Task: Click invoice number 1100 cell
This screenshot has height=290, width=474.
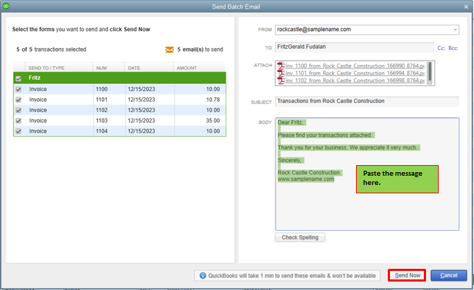Action: tap(102, 89)
